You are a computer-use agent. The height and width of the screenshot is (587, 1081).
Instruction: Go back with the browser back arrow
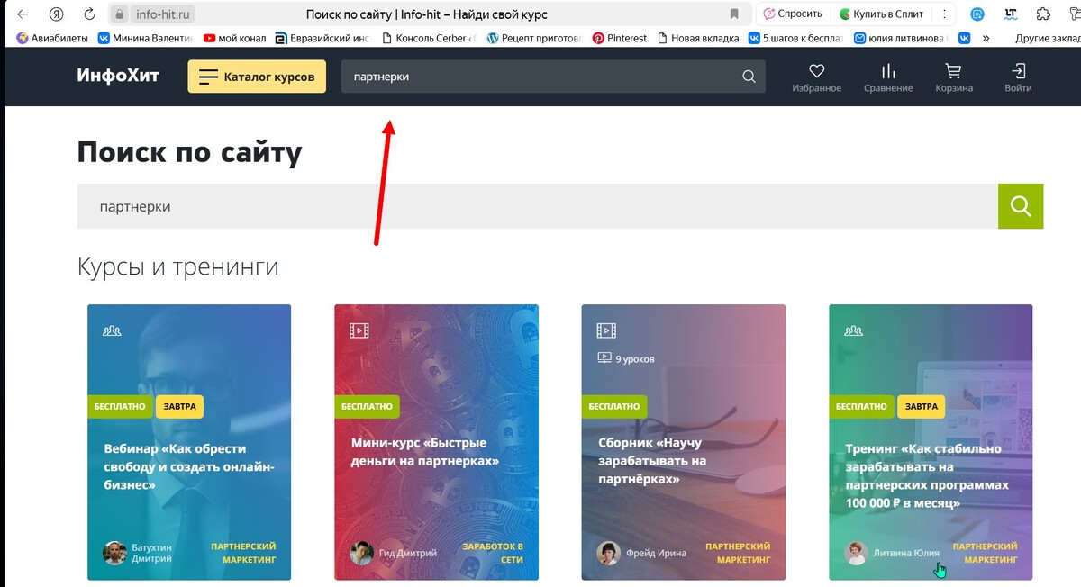coord(22,14)
